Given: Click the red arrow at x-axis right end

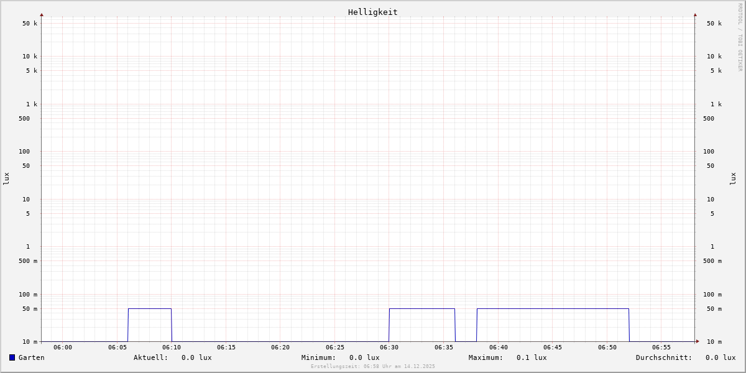Looking at the screenshot, I should point(698,341).
